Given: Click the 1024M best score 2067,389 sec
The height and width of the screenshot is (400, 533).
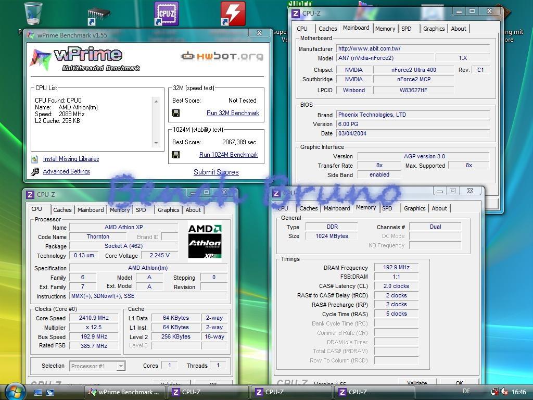Looking at the screenshot, I should [x=239, y=142].
